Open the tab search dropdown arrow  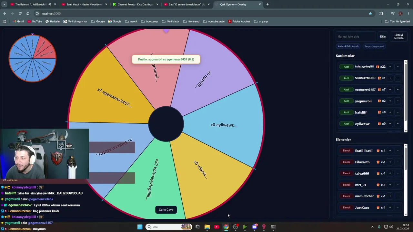tap(4, 5)
